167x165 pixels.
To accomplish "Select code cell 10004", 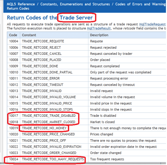I will click(x=14, y=41).
